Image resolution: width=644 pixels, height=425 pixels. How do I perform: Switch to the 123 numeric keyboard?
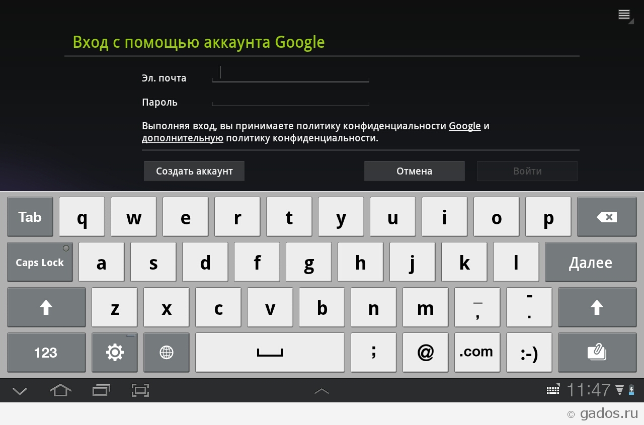pos(46,353)
